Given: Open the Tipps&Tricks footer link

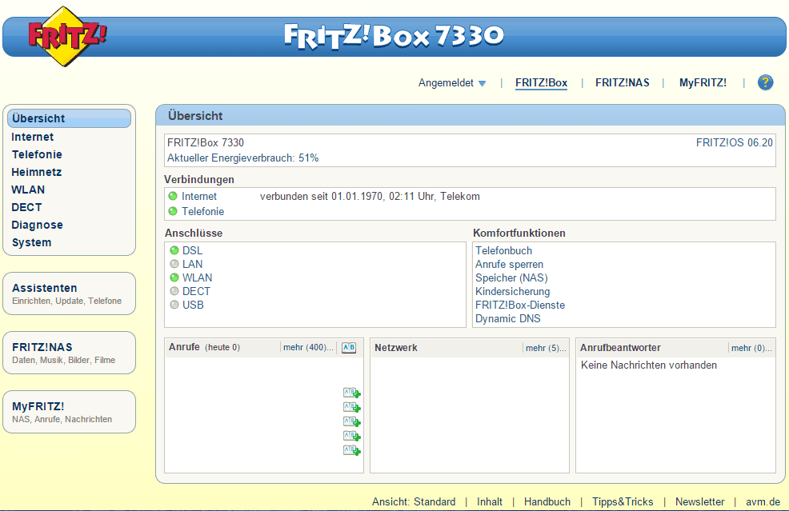Looking at the screenshot, I should point(623,501).
